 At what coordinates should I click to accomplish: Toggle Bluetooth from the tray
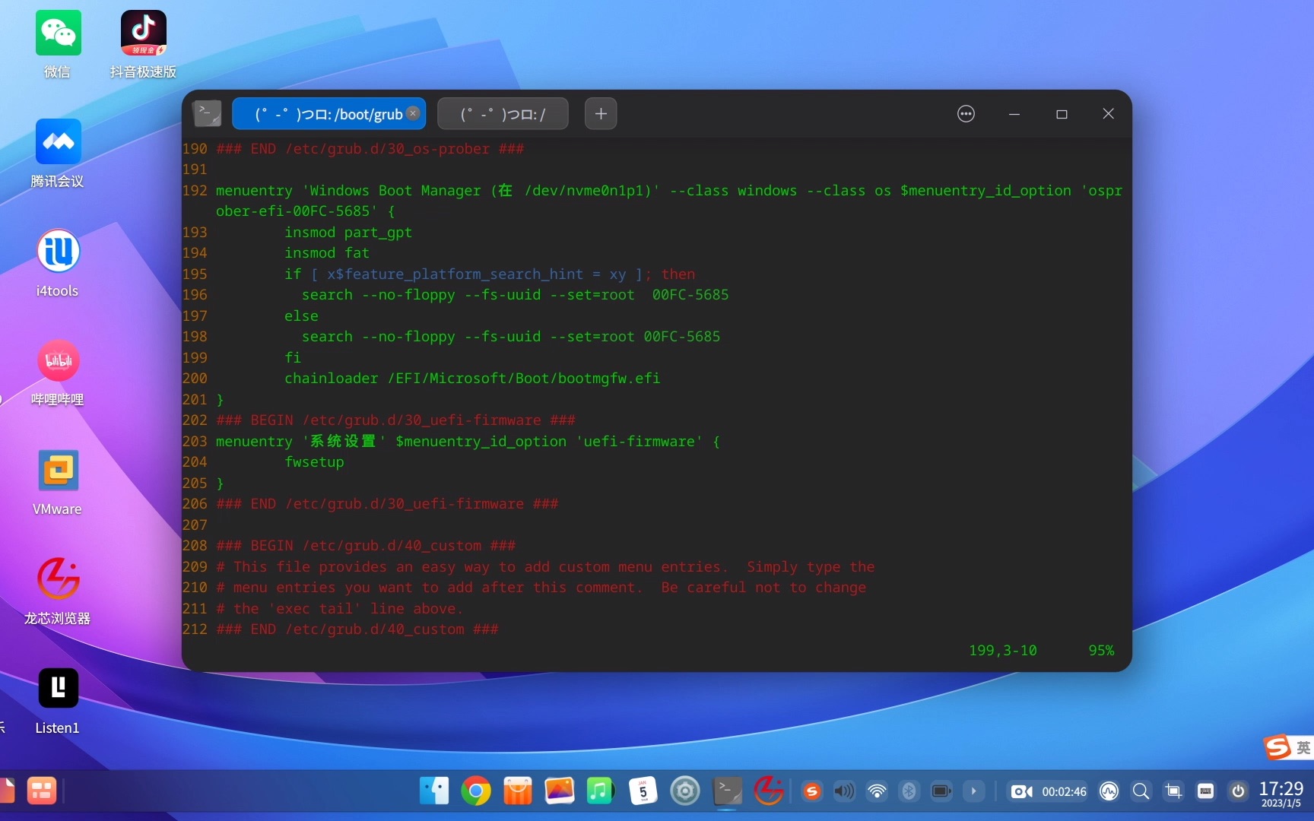[909, 791]
